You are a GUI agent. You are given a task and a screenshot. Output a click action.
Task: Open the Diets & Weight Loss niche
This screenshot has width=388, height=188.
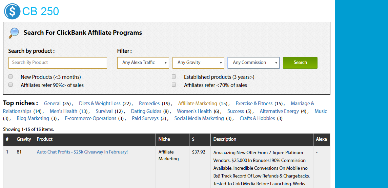[100, 103]
